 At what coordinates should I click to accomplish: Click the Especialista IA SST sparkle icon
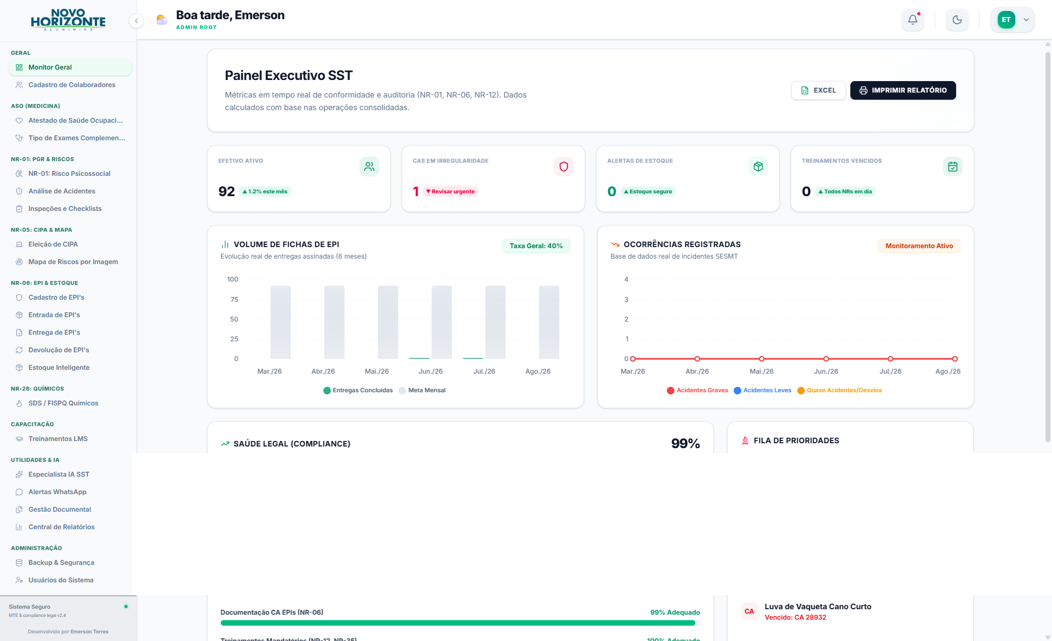tap(19, 474)
